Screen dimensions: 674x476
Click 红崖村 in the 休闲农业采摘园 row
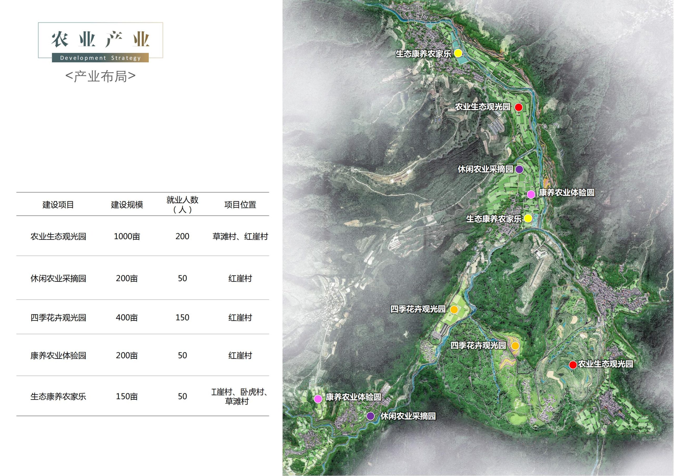[240, 278]
